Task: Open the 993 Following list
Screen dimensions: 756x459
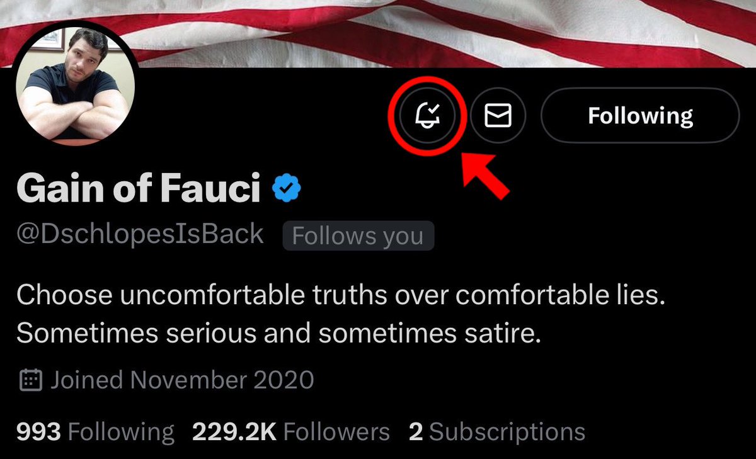Action: click(95, 432)
